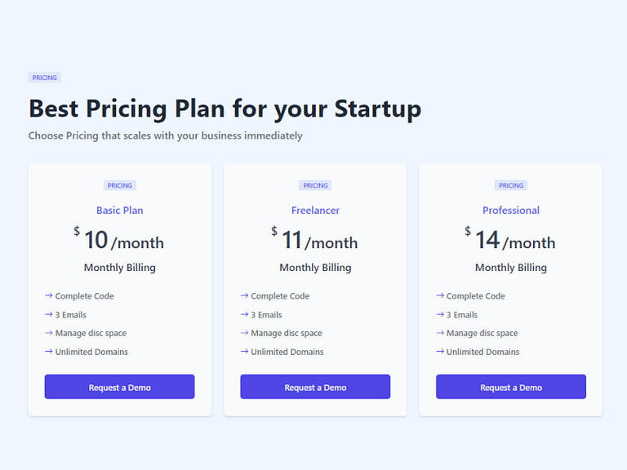Request a Demo for Freelancer plan
This screenshot has height=470, width=627.
click(315, 387)
